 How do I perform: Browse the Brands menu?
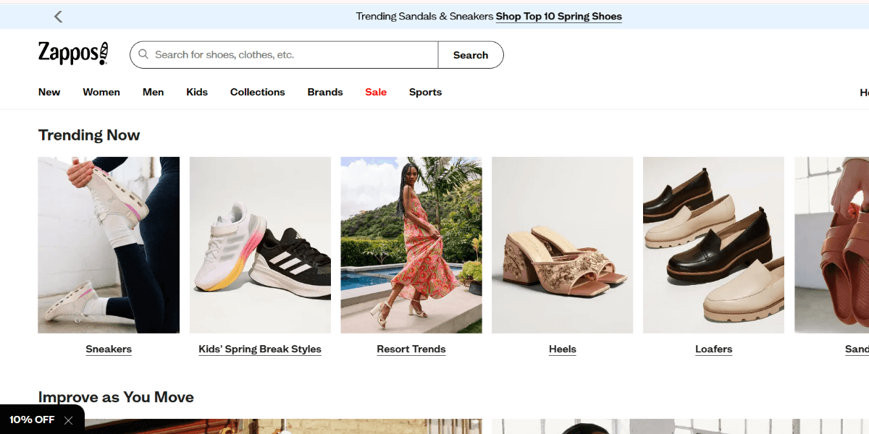(324, 92)
